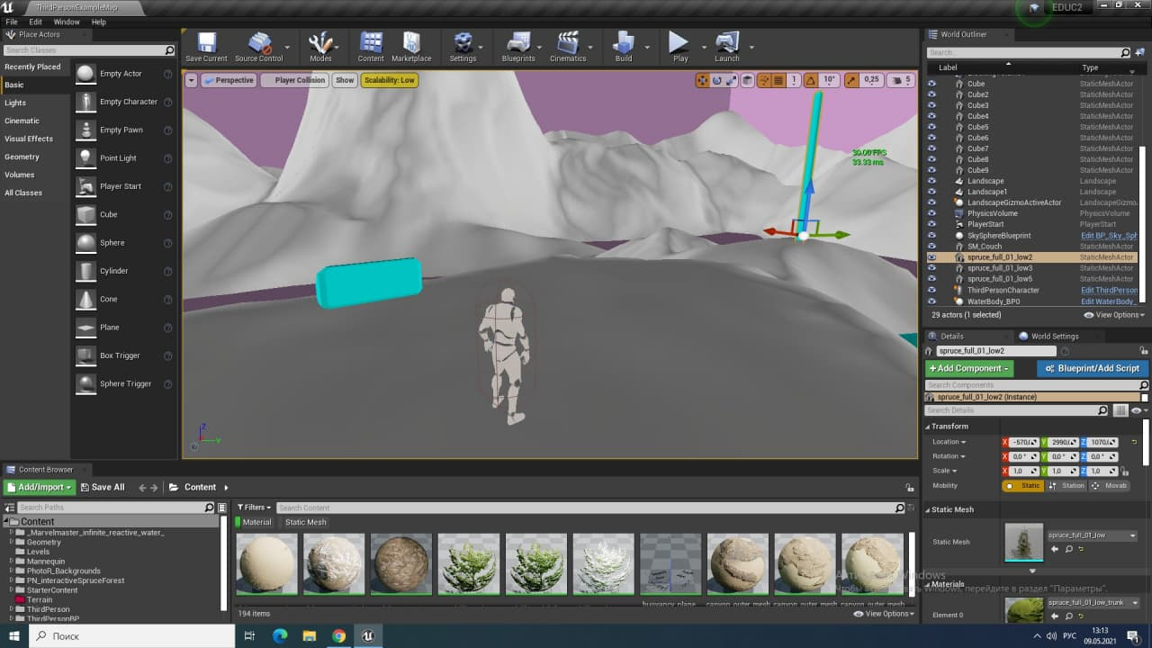Click the Blueprint/Add Script button
Screen dimensions: 1152x648
(1092, 368)
